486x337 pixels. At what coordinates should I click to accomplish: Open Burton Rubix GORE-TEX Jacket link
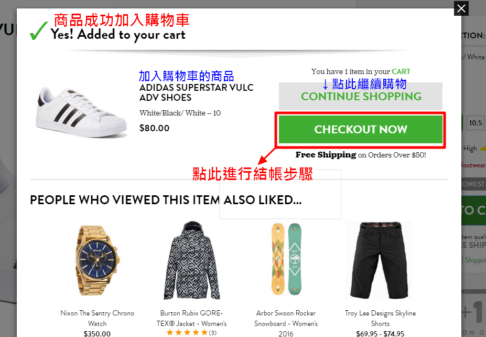pyautogui.click(x=191, y=318)
